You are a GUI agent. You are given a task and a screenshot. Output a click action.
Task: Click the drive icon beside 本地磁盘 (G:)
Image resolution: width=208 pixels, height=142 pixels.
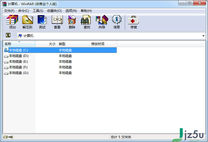pos(6,73)
